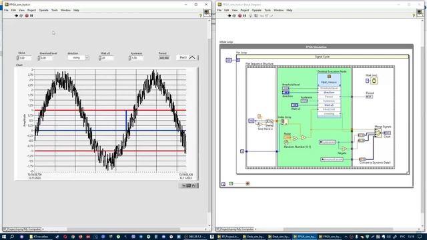The width and height of the screenshot is (427, 240).
Task: Click Merge Signals node in diagram
Action: [x=378, y=133]
